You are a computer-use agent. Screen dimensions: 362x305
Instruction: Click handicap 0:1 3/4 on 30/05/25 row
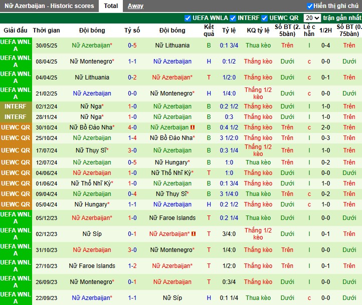[x=229, y=45]
